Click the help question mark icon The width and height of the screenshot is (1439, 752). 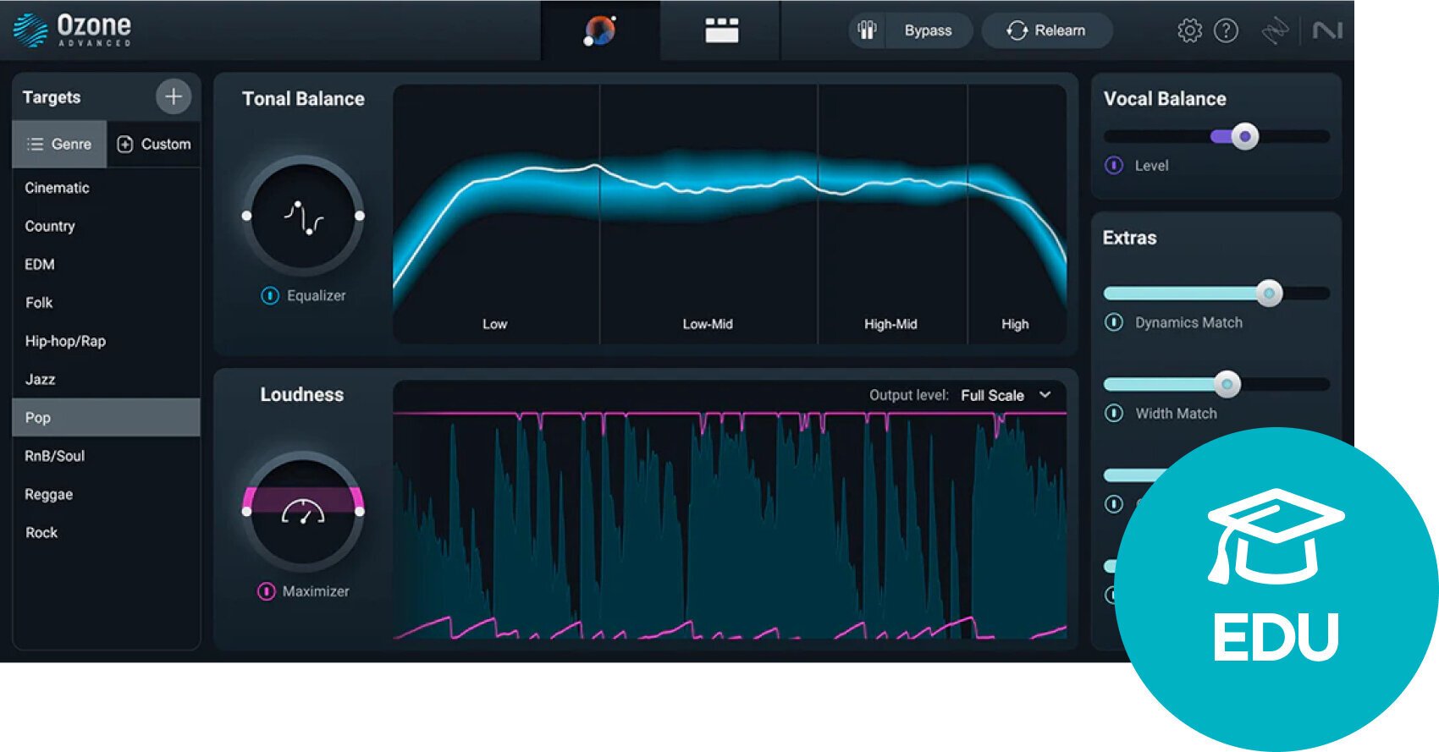(1226, 30)
